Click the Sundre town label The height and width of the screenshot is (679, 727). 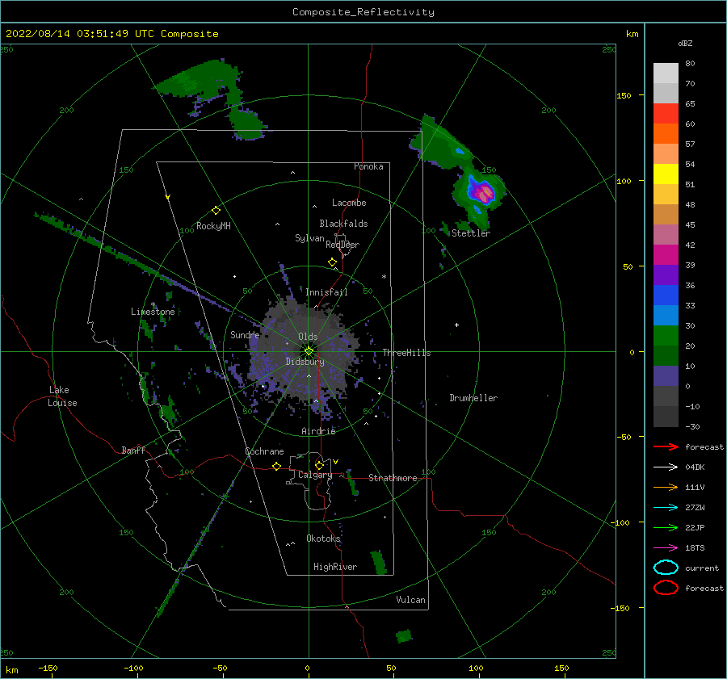pyautogui.click(x=245, y=334)
